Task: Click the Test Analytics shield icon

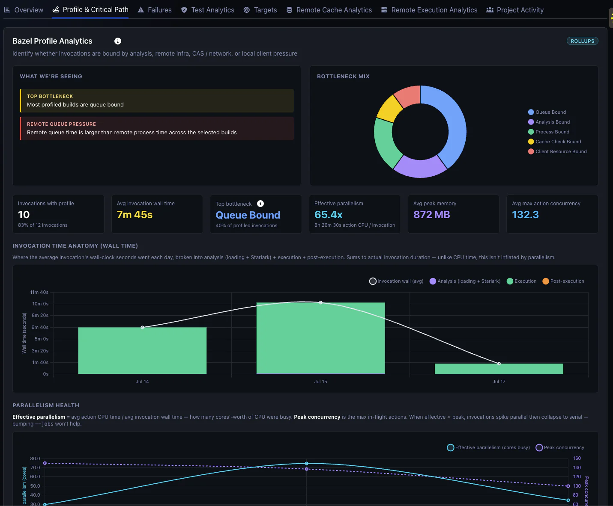Action: point(184,10)
